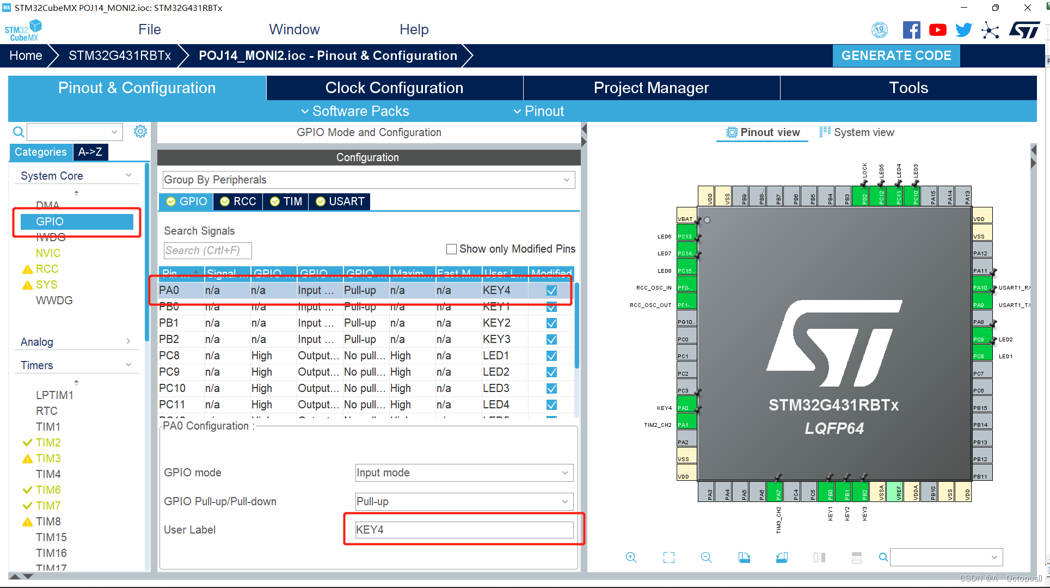This screenshot has width=1050, height=588.
Task: Open Group By Peripherals dropdown
Action: click(369, 180)
